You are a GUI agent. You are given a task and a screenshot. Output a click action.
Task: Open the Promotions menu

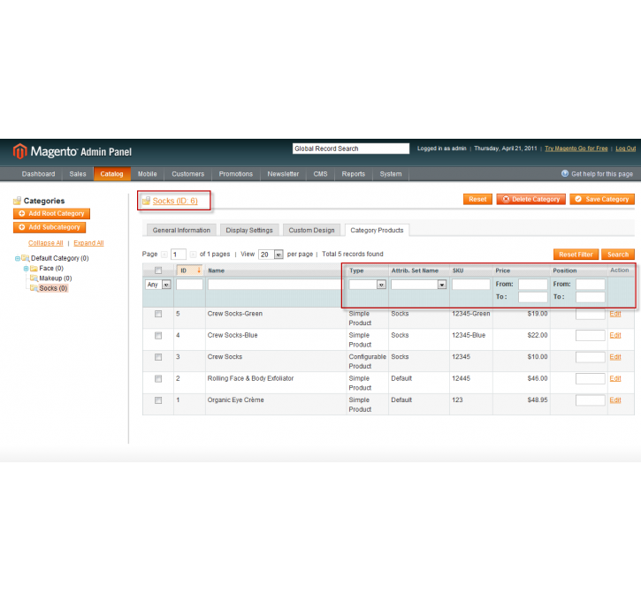(236, 174)
